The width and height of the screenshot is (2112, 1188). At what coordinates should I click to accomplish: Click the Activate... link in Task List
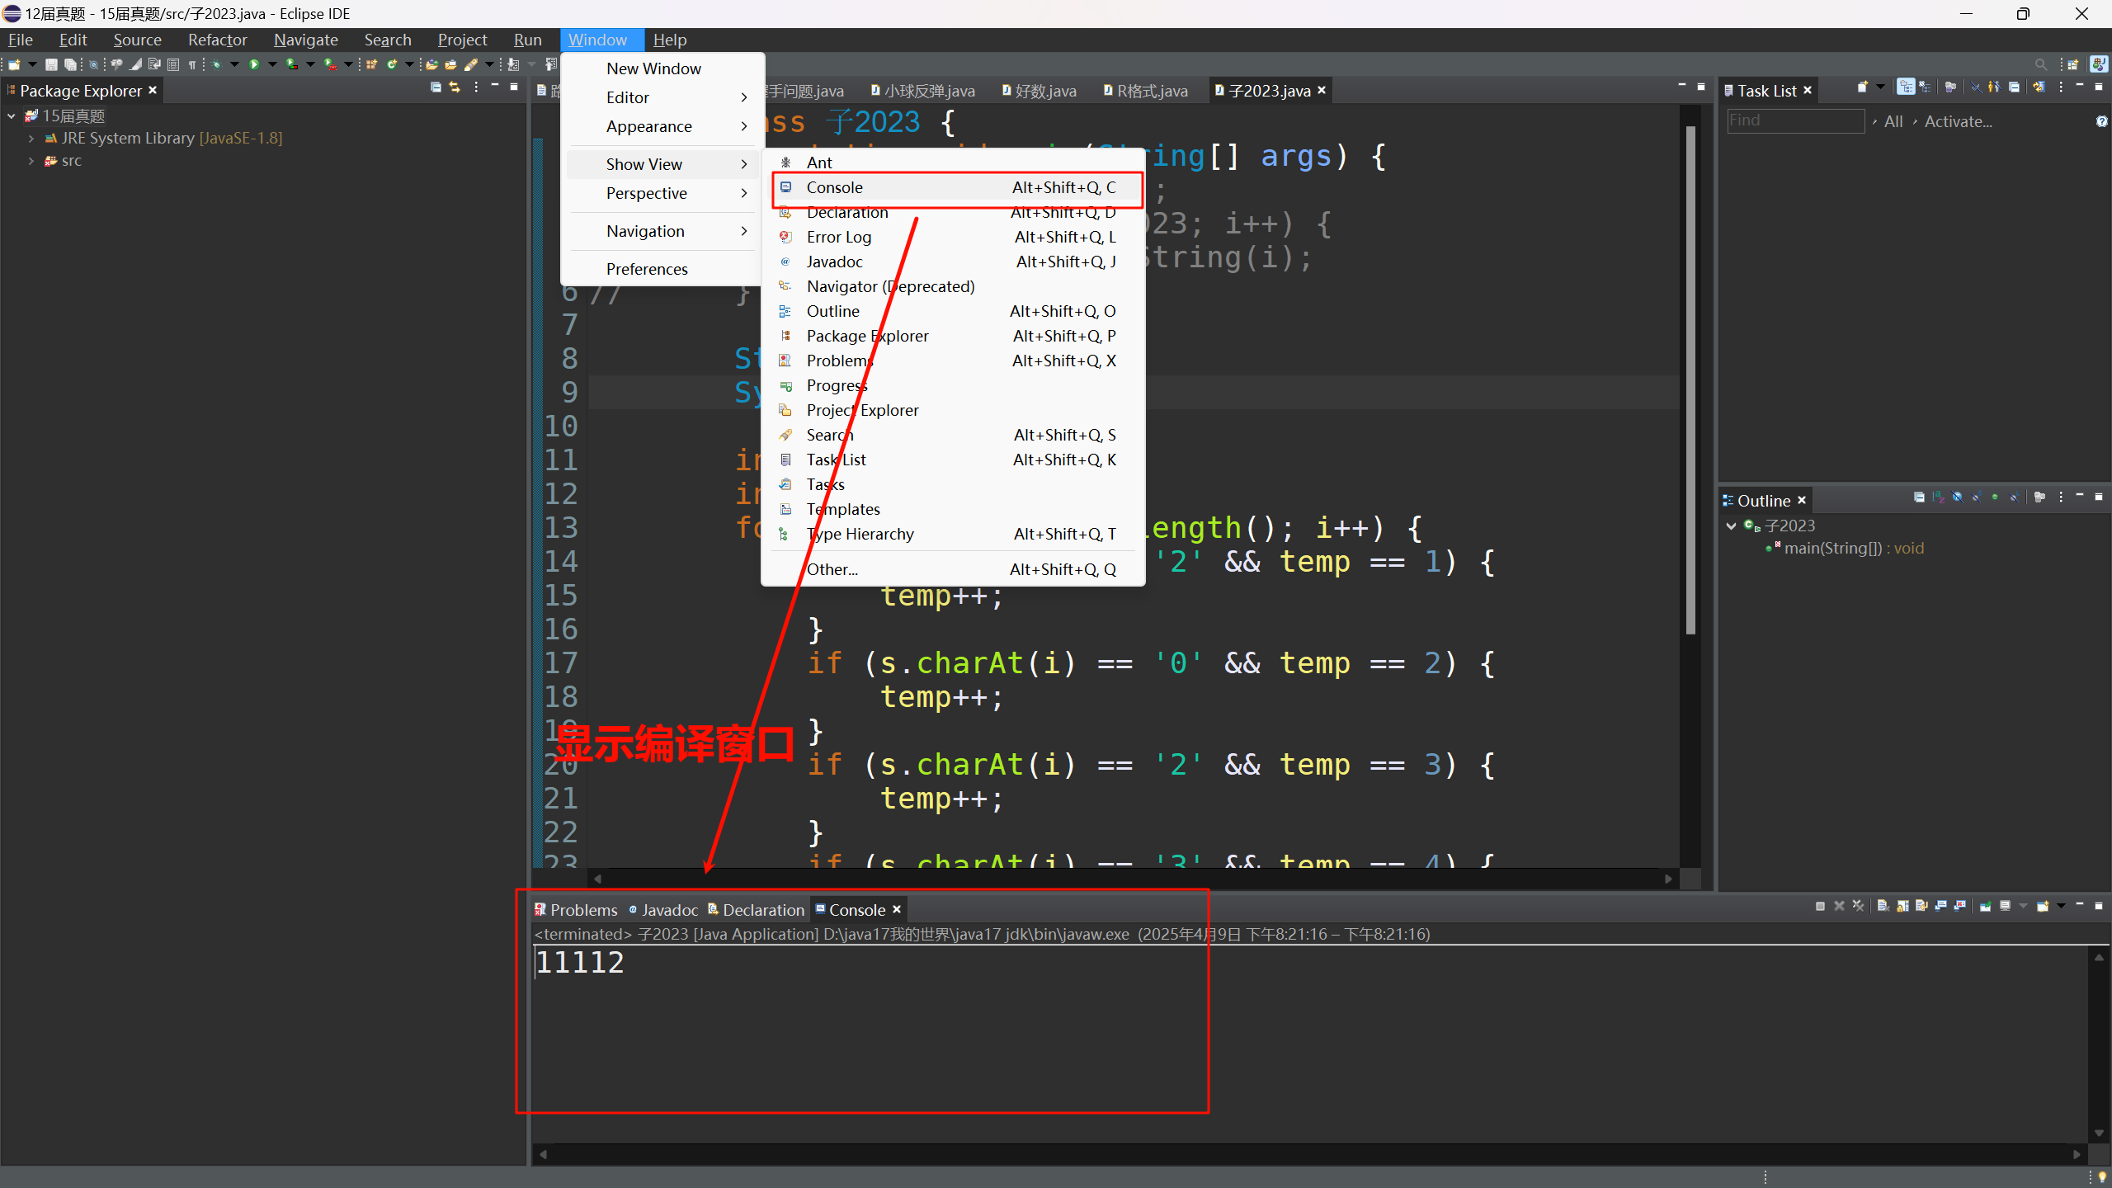[1957, 122]
